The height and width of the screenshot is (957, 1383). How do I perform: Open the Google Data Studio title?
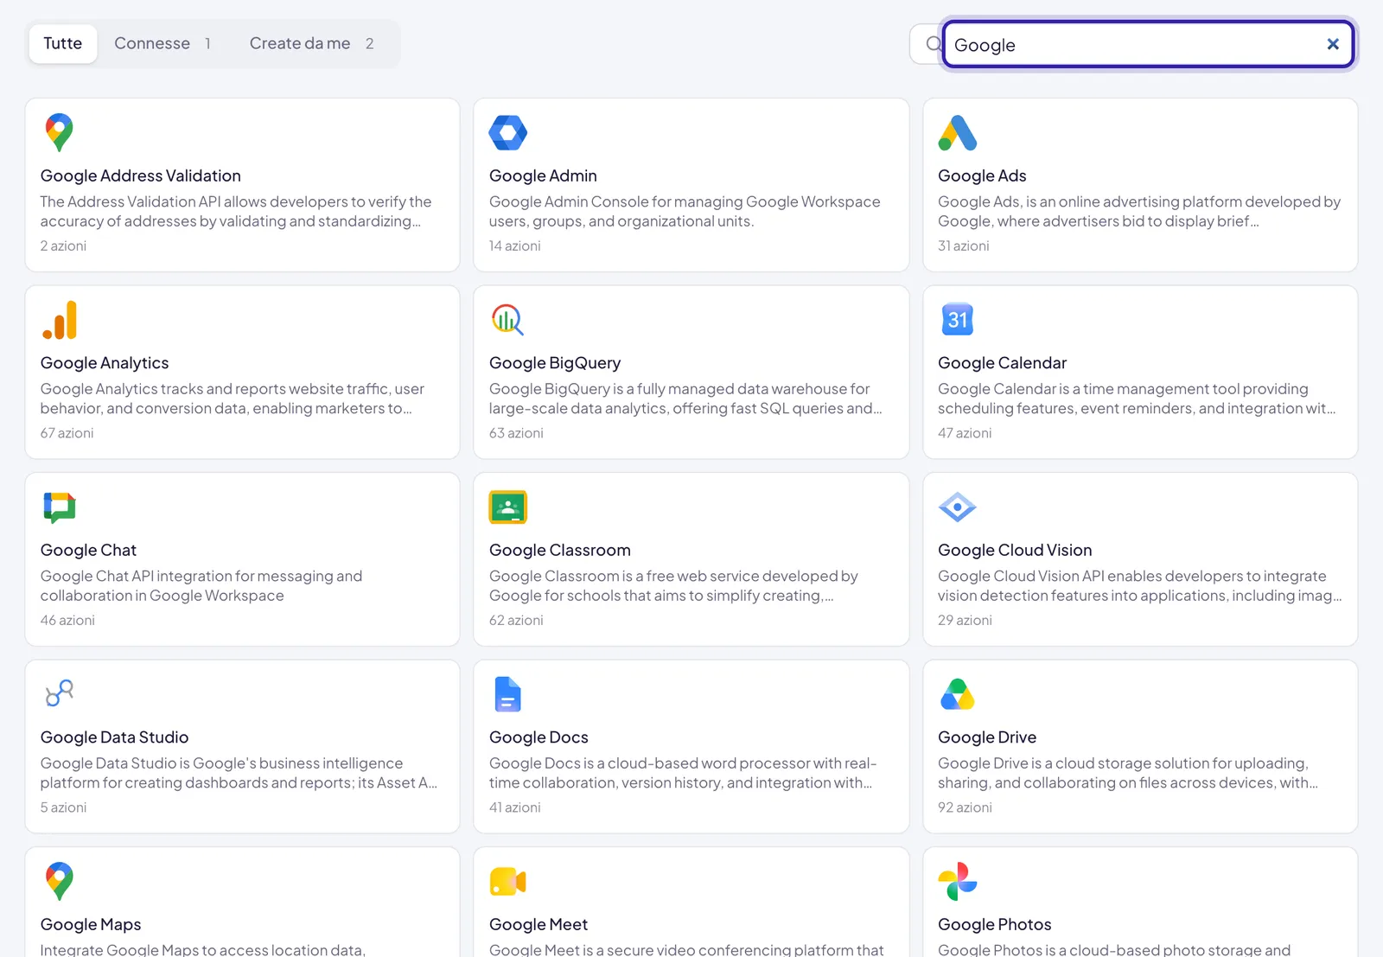point(114,737)
